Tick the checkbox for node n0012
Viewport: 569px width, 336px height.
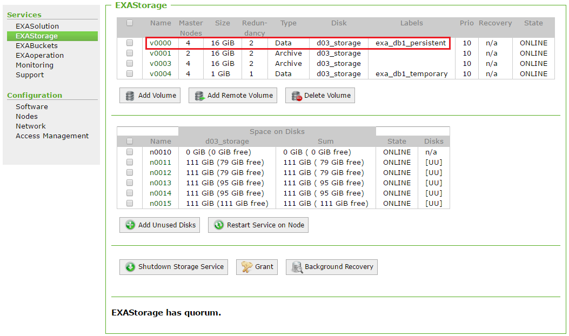tap(130, 172)
